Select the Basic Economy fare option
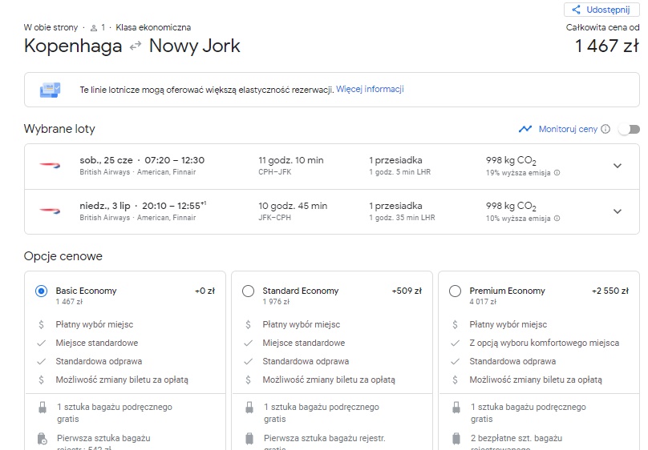 tap(42, 291)
